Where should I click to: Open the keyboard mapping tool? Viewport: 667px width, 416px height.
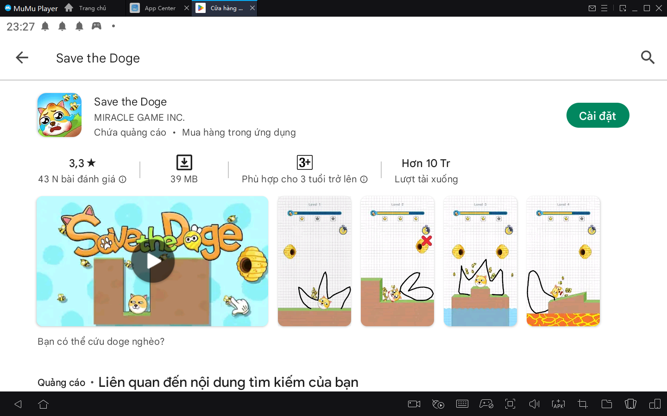(x=462, y=404)
